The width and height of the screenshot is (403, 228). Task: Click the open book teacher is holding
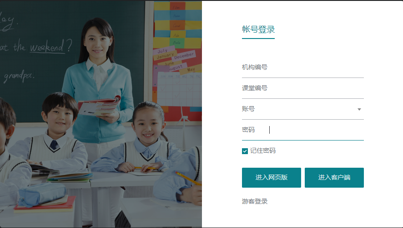point(99,106)
